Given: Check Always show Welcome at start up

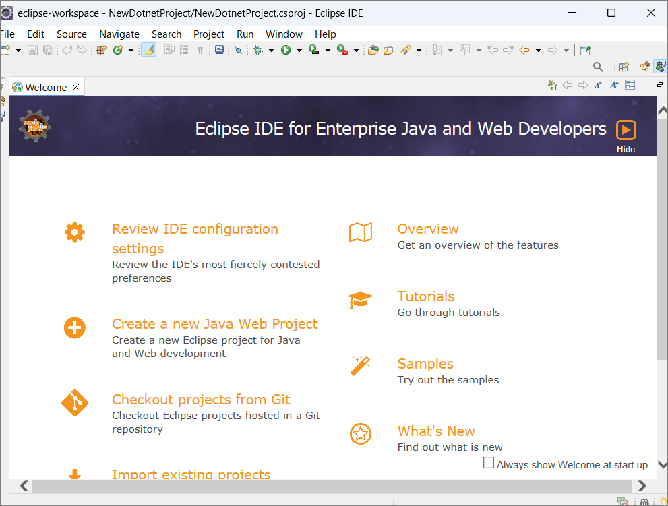Looking at the screenshot, I should click(x=489, y=463).
